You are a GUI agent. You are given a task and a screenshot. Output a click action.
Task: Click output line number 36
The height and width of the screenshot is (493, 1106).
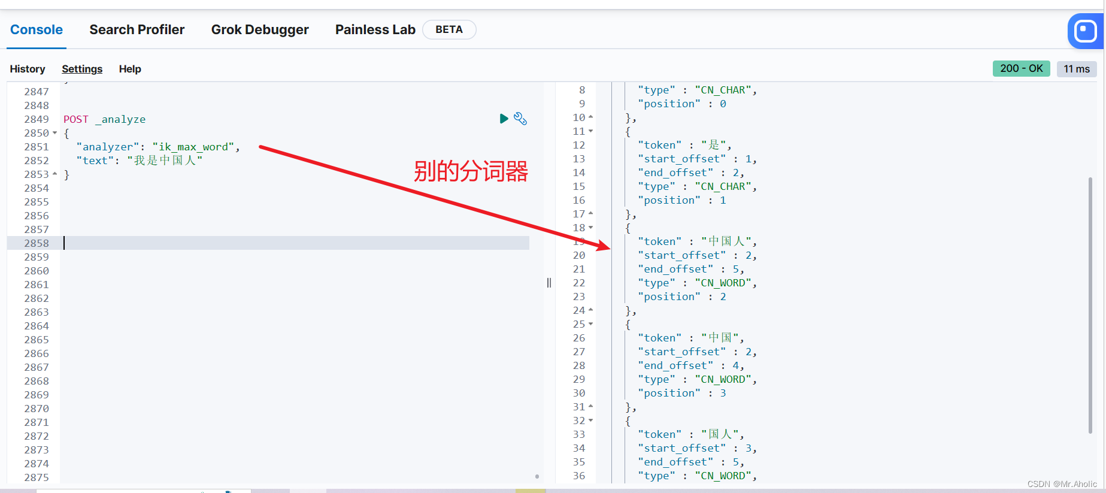pyautogui.click(x=579, y=476)
